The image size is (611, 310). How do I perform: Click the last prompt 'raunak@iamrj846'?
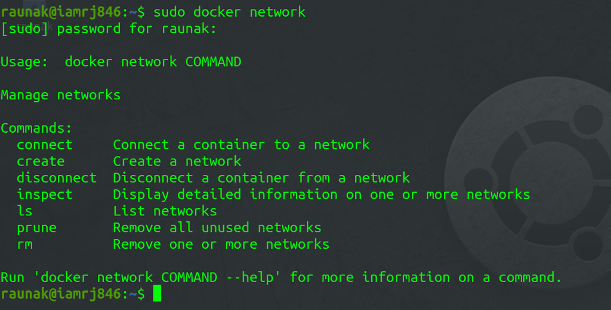coord(61,295)
